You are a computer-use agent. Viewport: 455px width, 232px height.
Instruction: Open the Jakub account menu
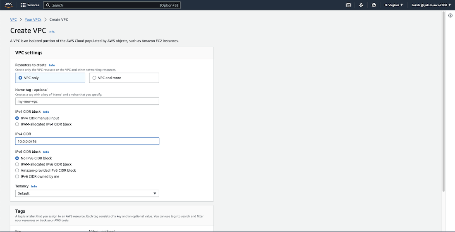(x=431, y=5)
